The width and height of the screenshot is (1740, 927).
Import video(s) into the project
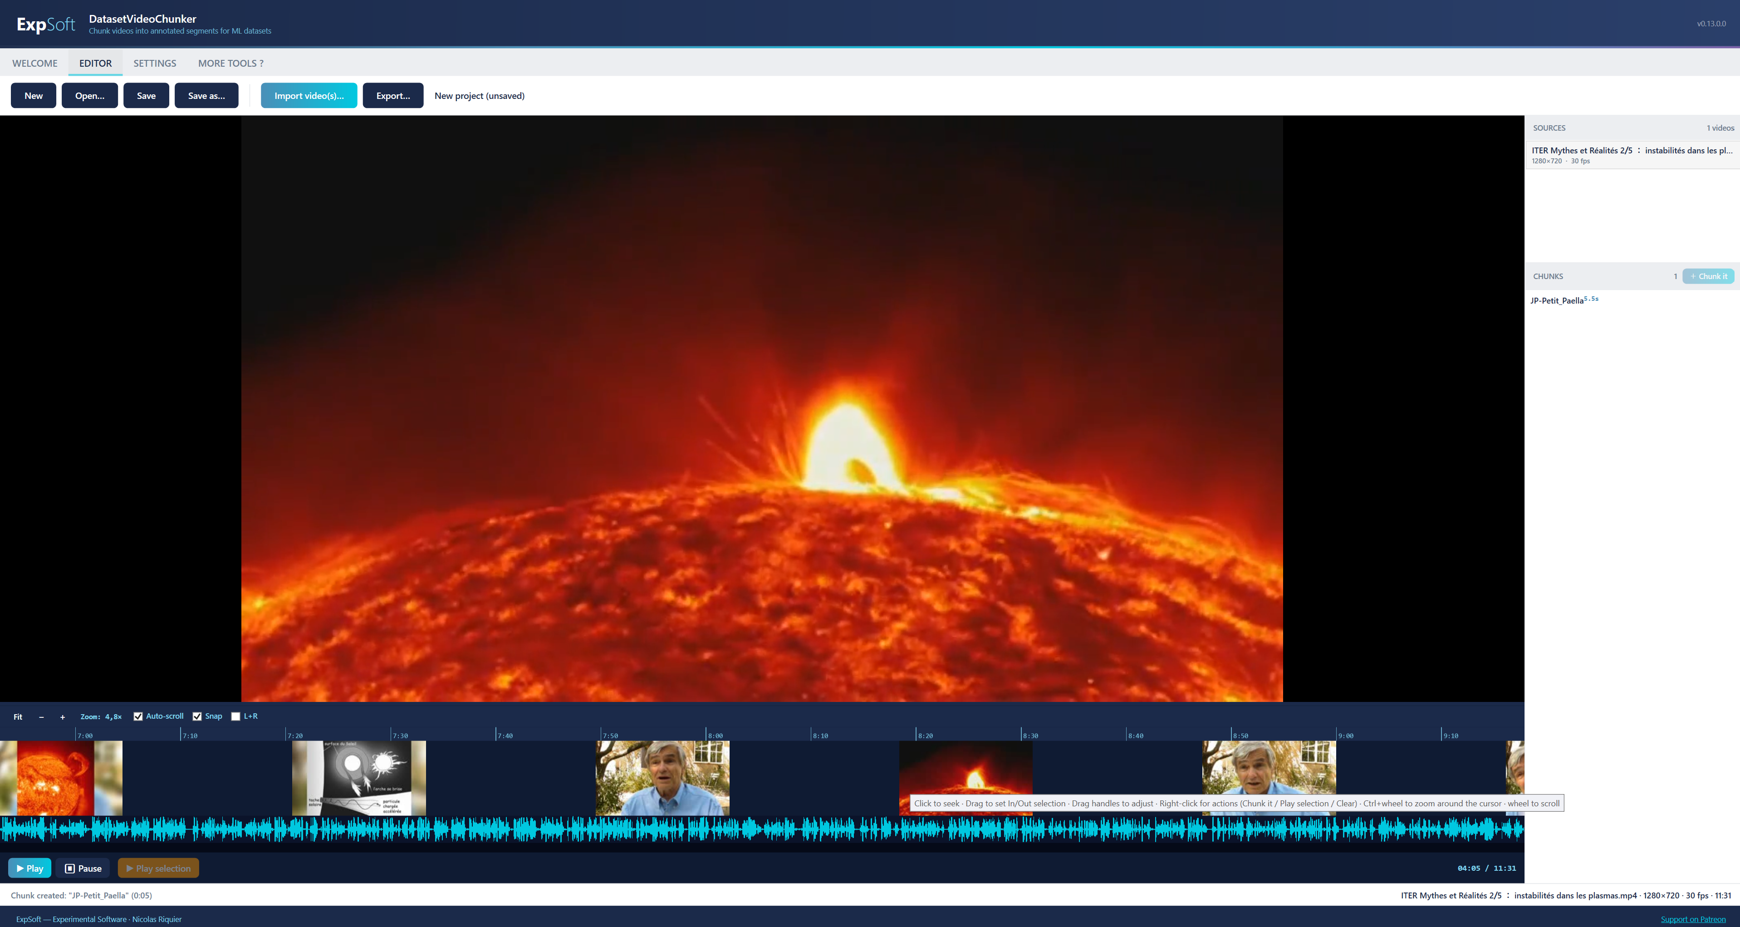click(x=309, y=95)
